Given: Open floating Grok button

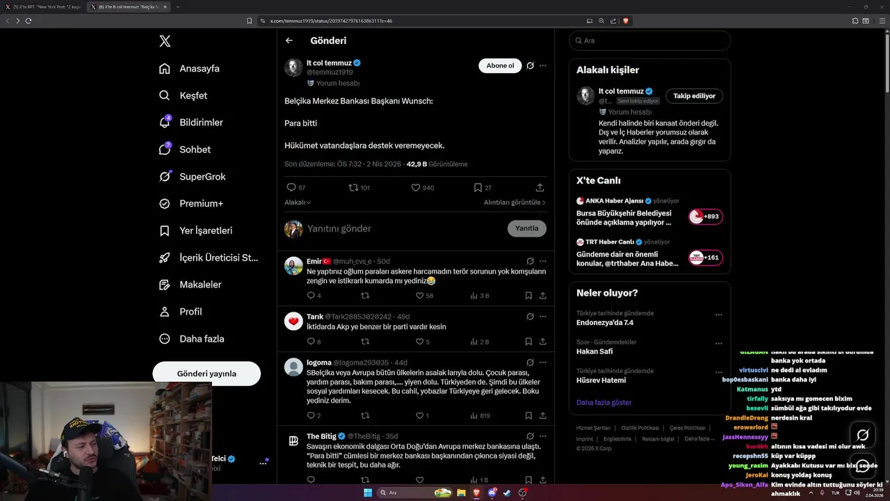Looking at the screenshot, I should pos(863,435).
